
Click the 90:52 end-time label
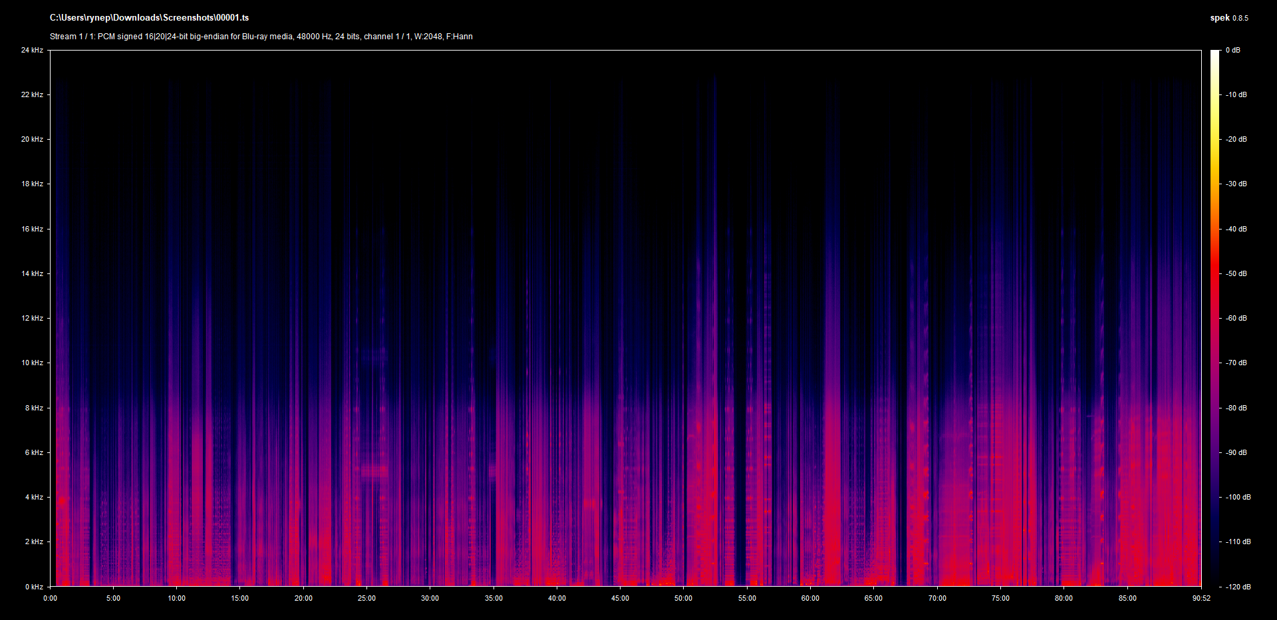(x=1201, y=598)
